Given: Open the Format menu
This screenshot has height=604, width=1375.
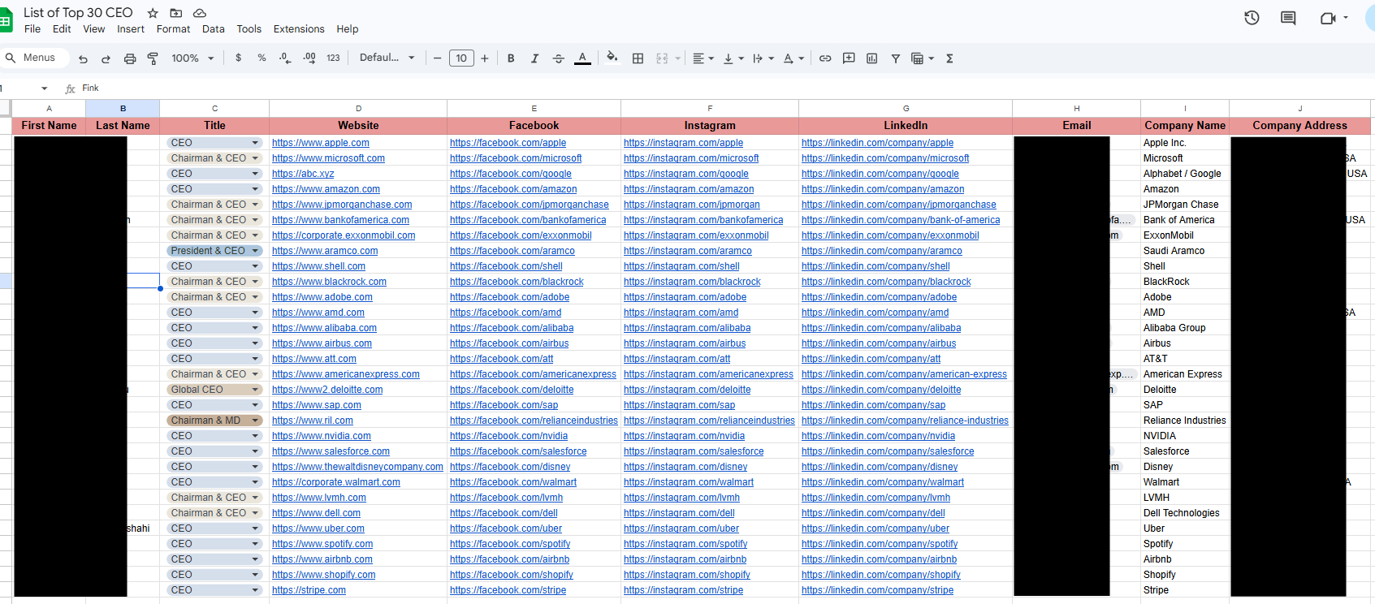Looking at the screenshot, I should pos(173,29).
